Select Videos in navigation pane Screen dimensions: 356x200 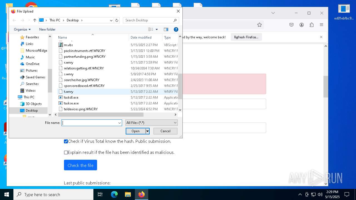31,91
